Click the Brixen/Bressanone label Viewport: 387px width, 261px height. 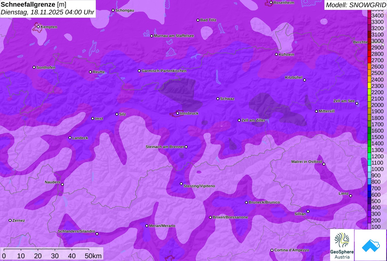(x=230, y=217)
